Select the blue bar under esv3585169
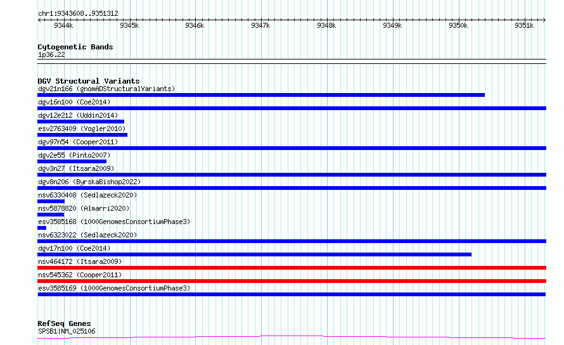Screen dimensions: 564x345 [x=292, y=295]
